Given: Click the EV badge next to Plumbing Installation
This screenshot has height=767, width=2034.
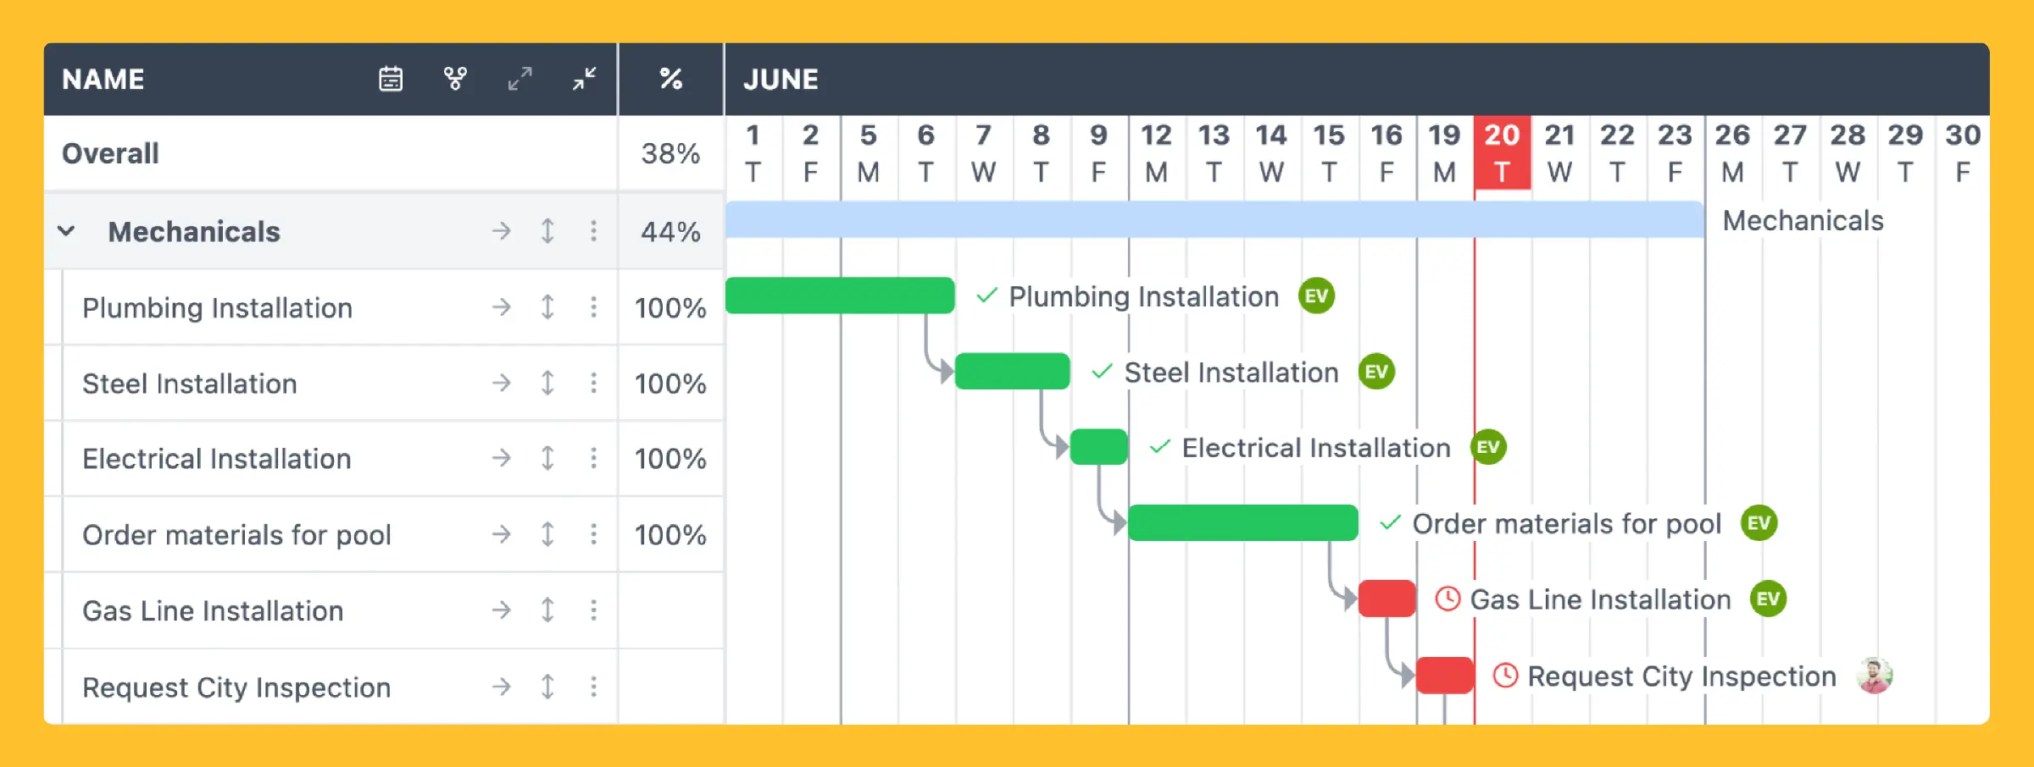Looking at the screenshot, I should tap(1316, 296).
